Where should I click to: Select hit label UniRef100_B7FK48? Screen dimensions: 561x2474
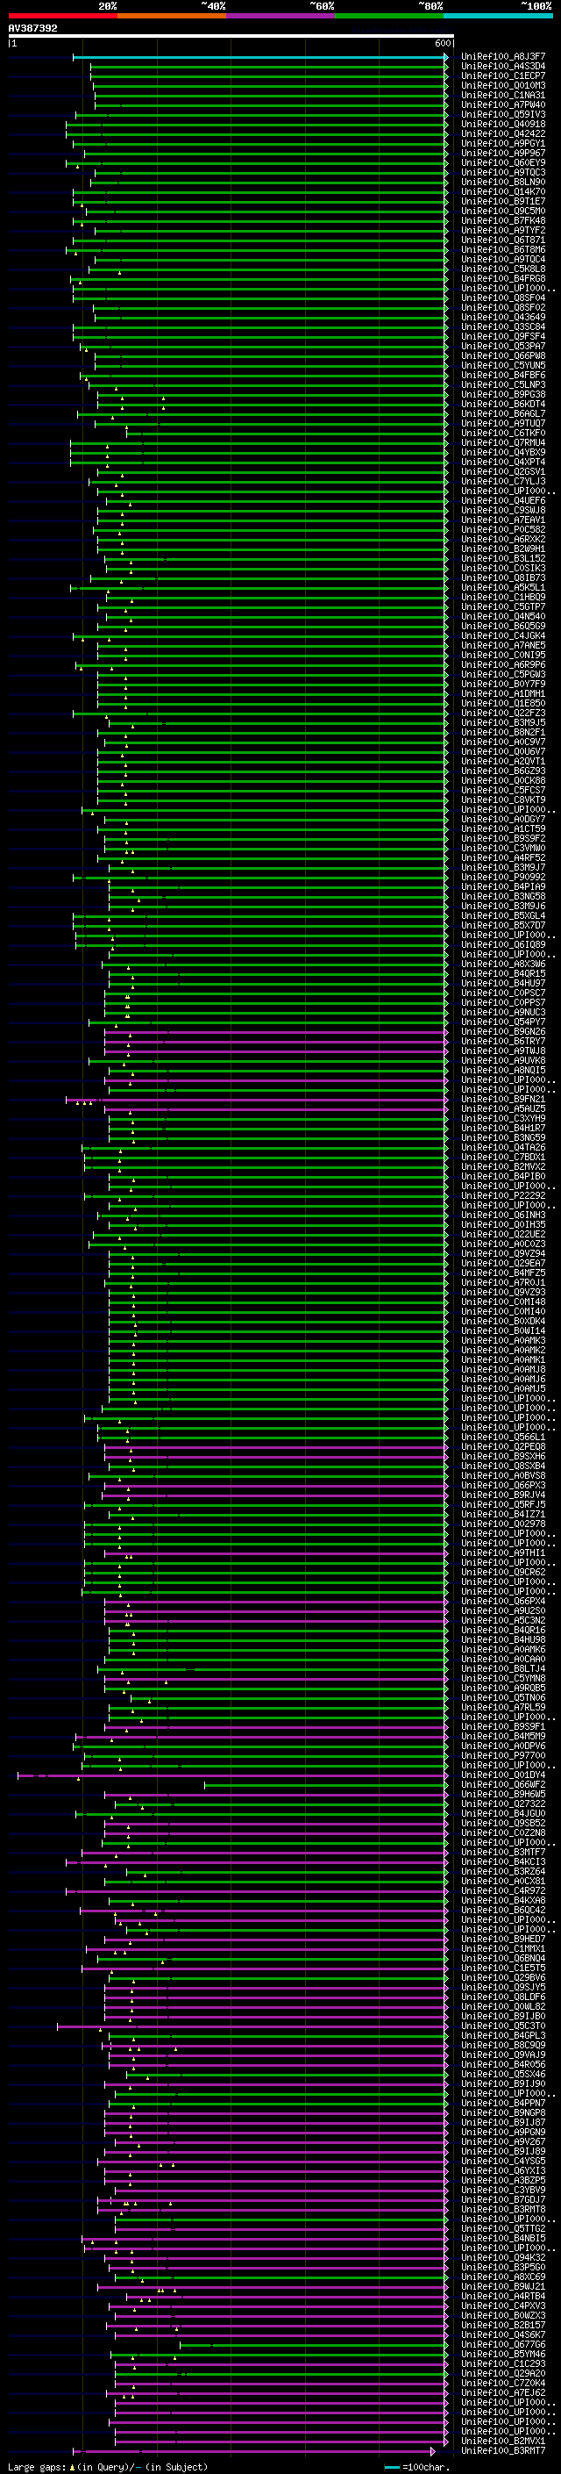[503, 221]
